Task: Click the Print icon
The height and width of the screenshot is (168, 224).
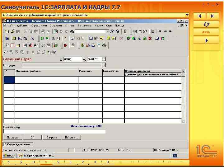Action: [x=43, y=31]
